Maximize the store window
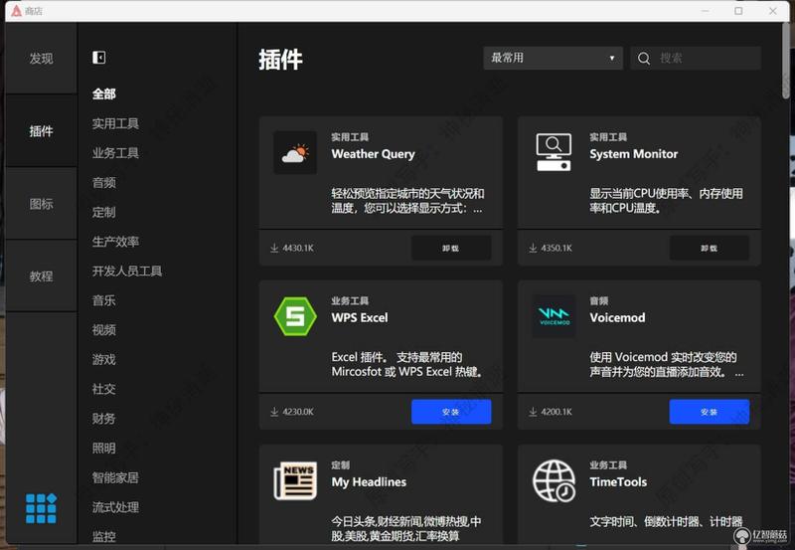795x550 pixels. point(738,11)
